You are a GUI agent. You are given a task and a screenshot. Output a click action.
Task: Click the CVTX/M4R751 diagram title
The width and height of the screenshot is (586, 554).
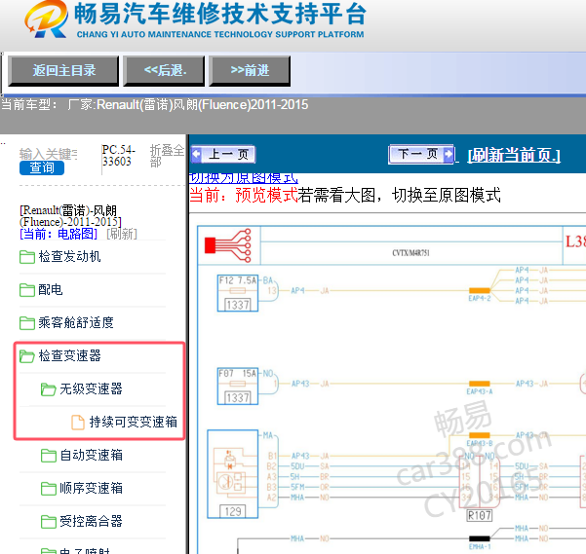coord(410,253)
